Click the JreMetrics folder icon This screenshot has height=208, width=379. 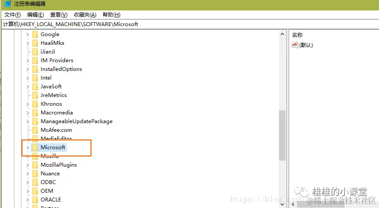tap(35, 95)
